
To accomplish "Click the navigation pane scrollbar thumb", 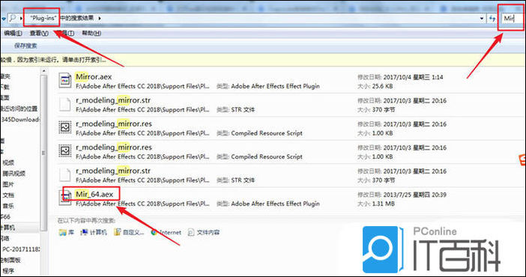I will [43, 153].
